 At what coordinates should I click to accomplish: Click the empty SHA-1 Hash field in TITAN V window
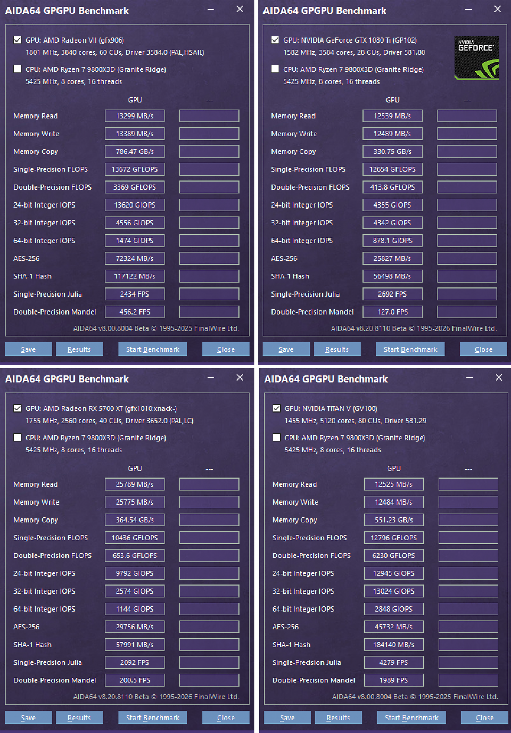point(468,645)
